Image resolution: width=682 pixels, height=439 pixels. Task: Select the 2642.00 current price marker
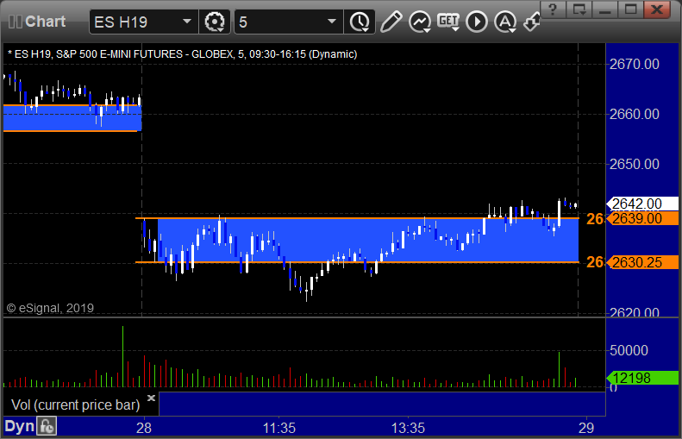pos(642,204)
